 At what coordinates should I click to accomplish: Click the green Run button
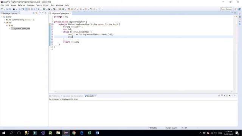click(x=44, y=9)
